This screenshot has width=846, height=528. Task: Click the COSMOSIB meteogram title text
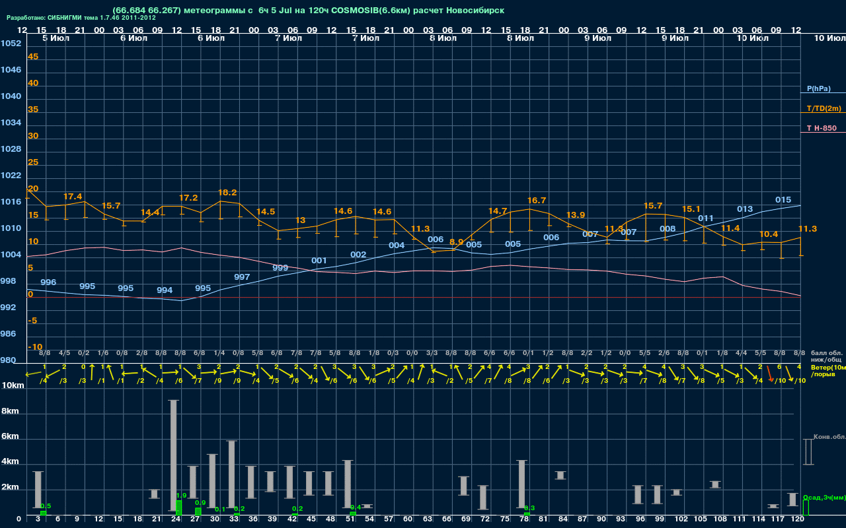click(309, 11)
